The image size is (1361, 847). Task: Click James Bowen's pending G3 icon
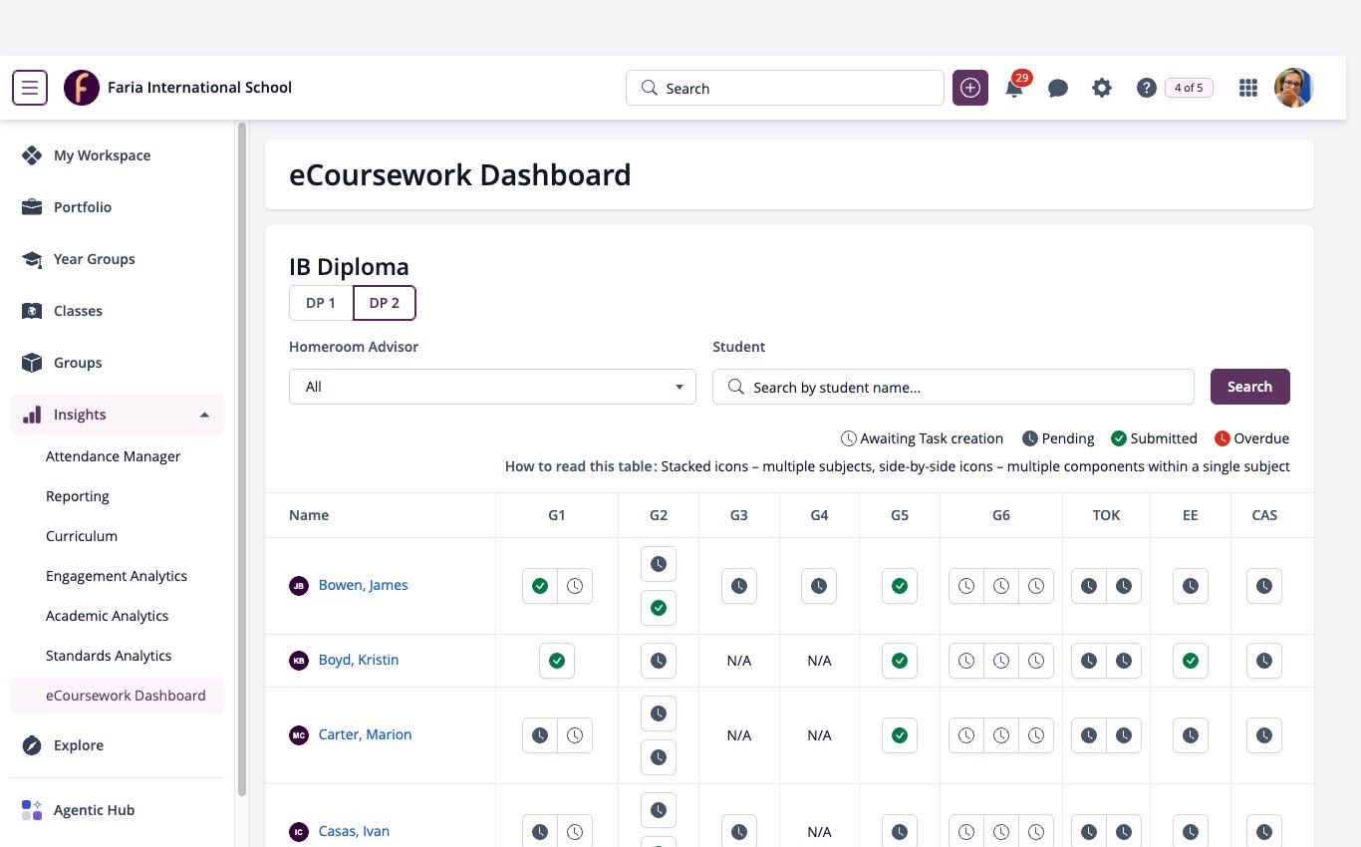point(739,586)
